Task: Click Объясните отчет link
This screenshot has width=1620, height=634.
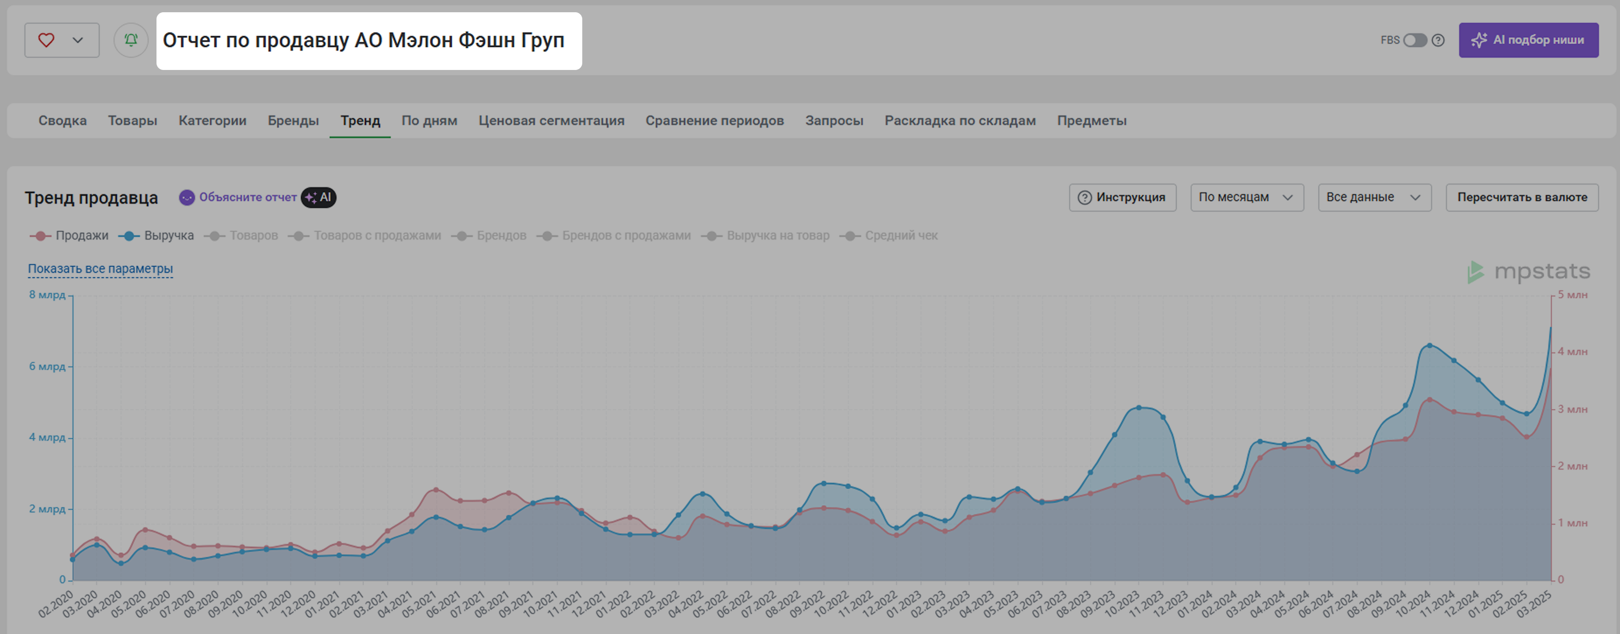Action: [248, 197]
